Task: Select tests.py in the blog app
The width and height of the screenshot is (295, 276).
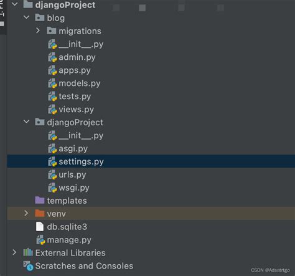Action: pyautogui.click(x=75, y=97)
